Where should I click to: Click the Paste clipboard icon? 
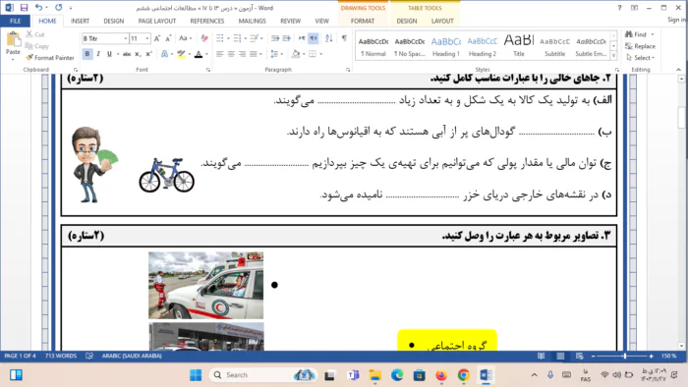click(x=13, y=40)
